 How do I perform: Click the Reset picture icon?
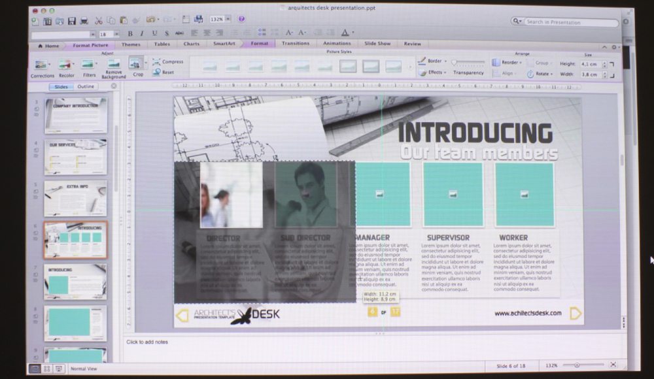coord(156,72)
